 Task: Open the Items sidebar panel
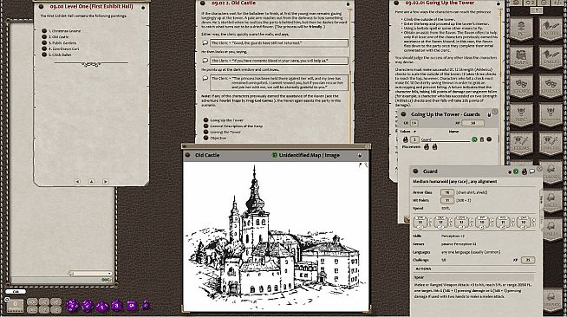point(521,144)
